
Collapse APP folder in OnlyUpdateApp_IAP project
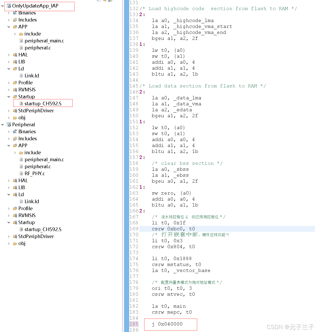point(9,27)
